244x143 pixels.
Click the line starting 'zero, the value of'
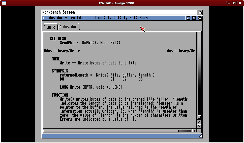click(125, 116)
